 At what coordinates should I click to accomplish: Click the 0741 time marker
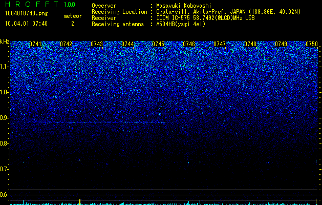pos(35,44)
